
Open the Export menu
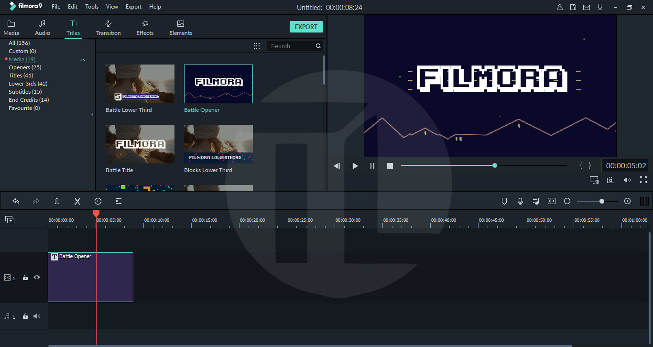click(133, 7)
